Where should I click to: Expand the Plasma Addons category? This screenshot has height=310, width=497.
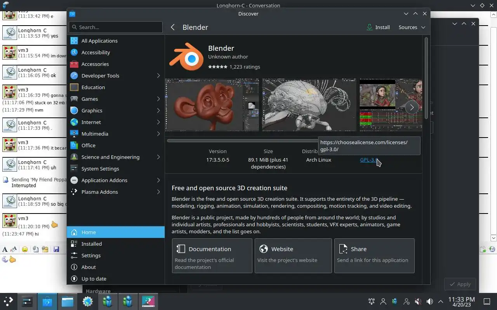point(158,192)
